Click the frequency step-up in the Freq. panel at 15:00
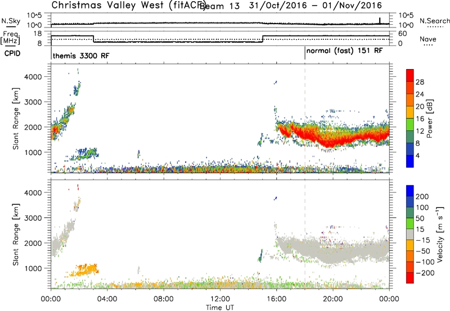Viewport: 450px width, 311px height. click(263, 39)
